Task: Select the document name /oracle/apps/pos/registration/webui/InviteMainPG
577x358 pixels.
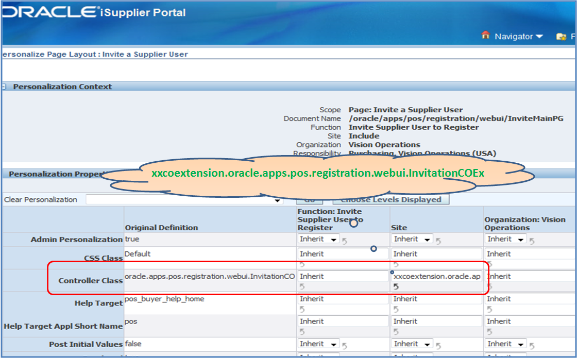Action: tap(456, 118)
